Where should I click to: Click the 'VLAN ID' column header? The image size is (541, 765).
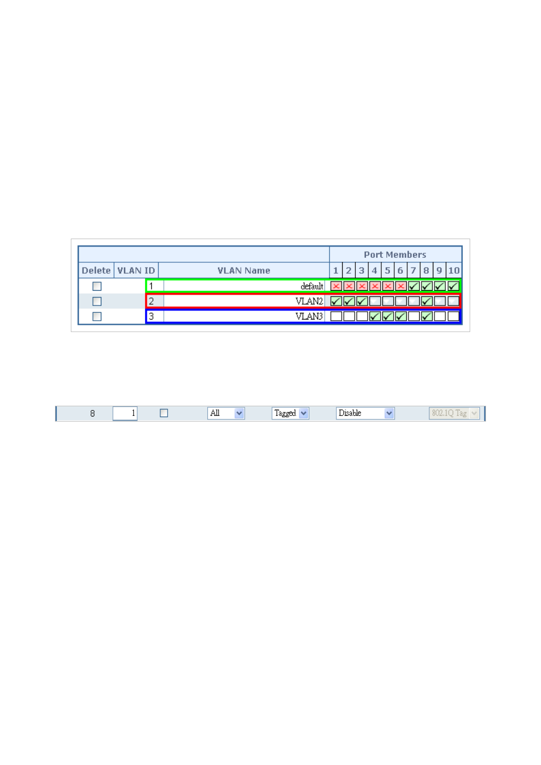[136, 270]
